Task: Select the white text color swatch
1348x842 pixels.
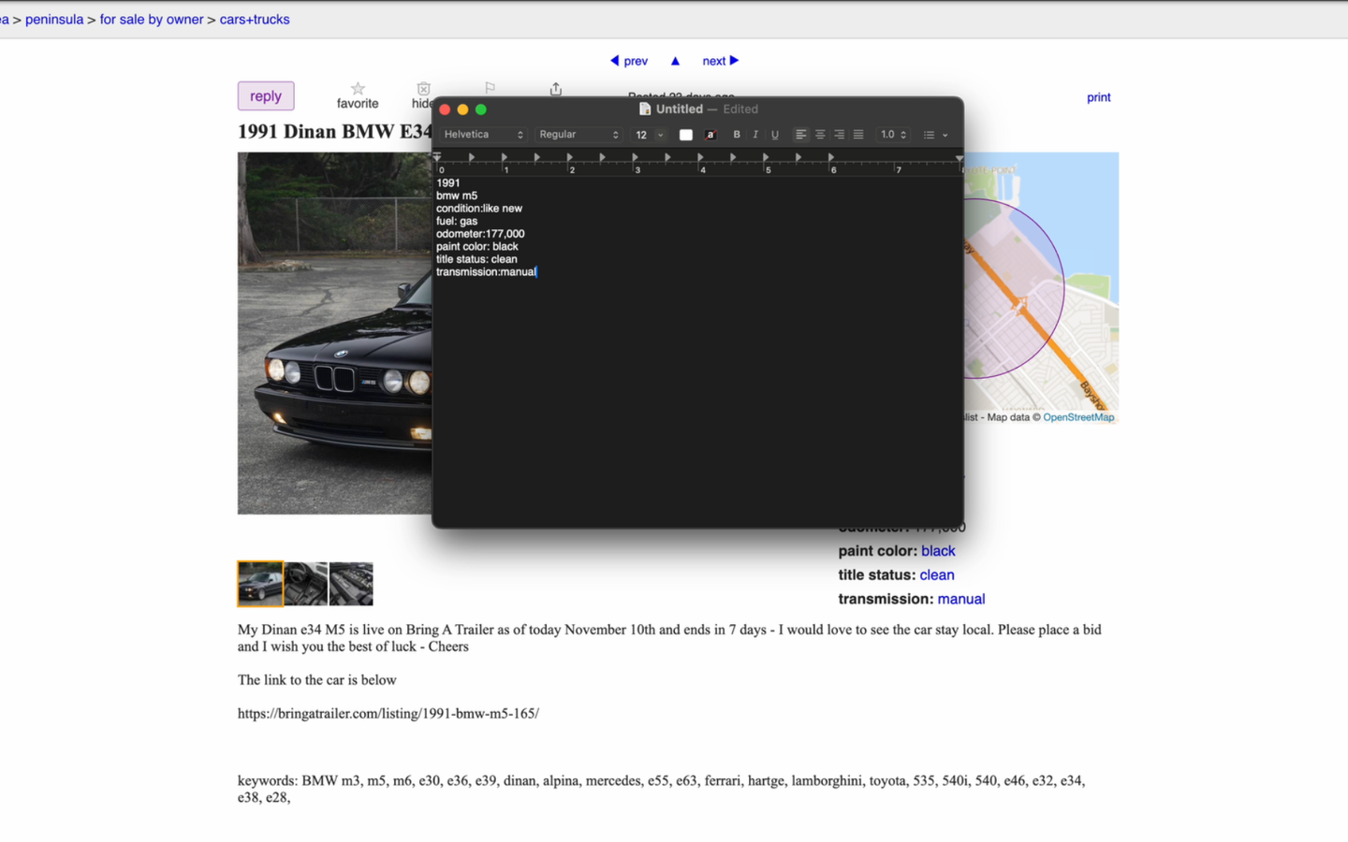Action: click(x=685, y=135)
